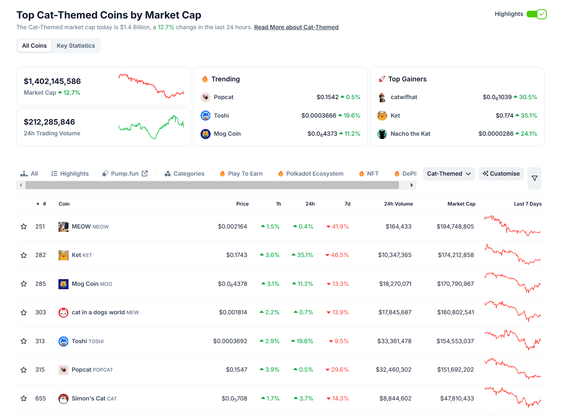Click the Popcat logo in table
The image size is (574, 416).
(63, 370)
